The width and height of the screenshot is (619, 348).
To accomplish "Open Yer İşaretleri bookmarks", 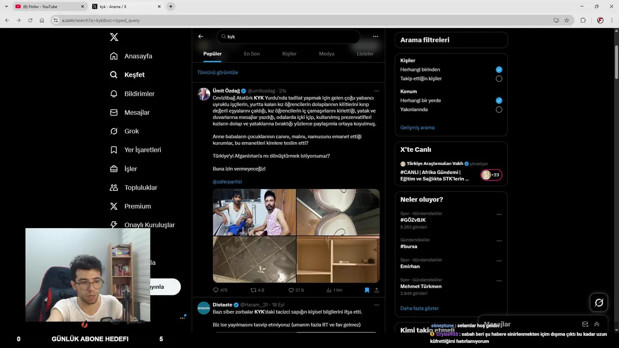I will (x=135, y=150).
